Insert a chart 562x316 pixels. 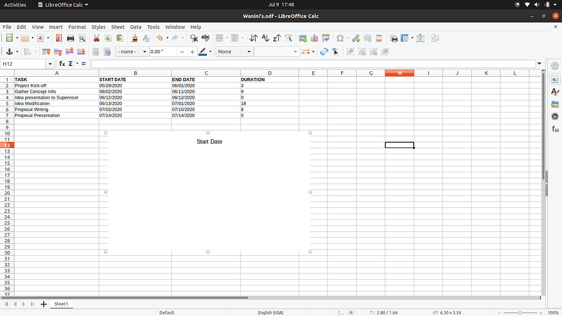[313, 38]
